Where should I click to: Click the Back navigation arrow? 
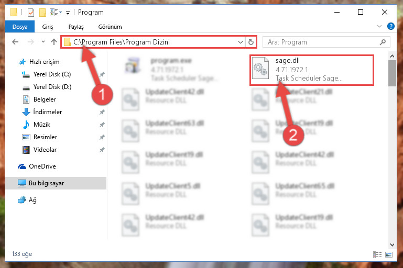tap(15, 42)
